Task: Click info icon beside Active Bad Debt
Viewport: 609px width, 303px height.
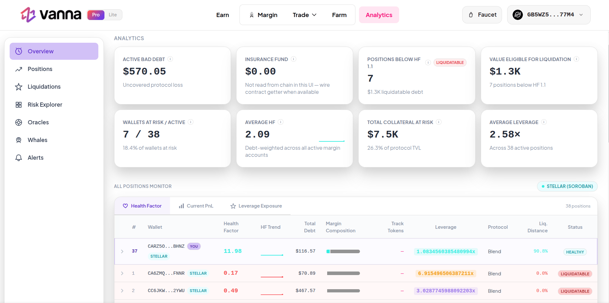Action: coord(170,59)
